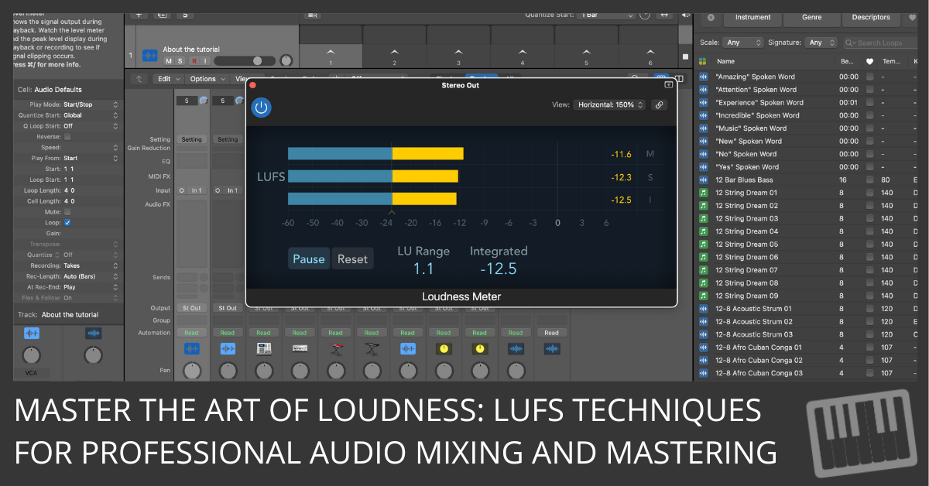This screenshot has height=486, width=929.
Task: Open the mixer Edit menu
Action: click(168, 79)
